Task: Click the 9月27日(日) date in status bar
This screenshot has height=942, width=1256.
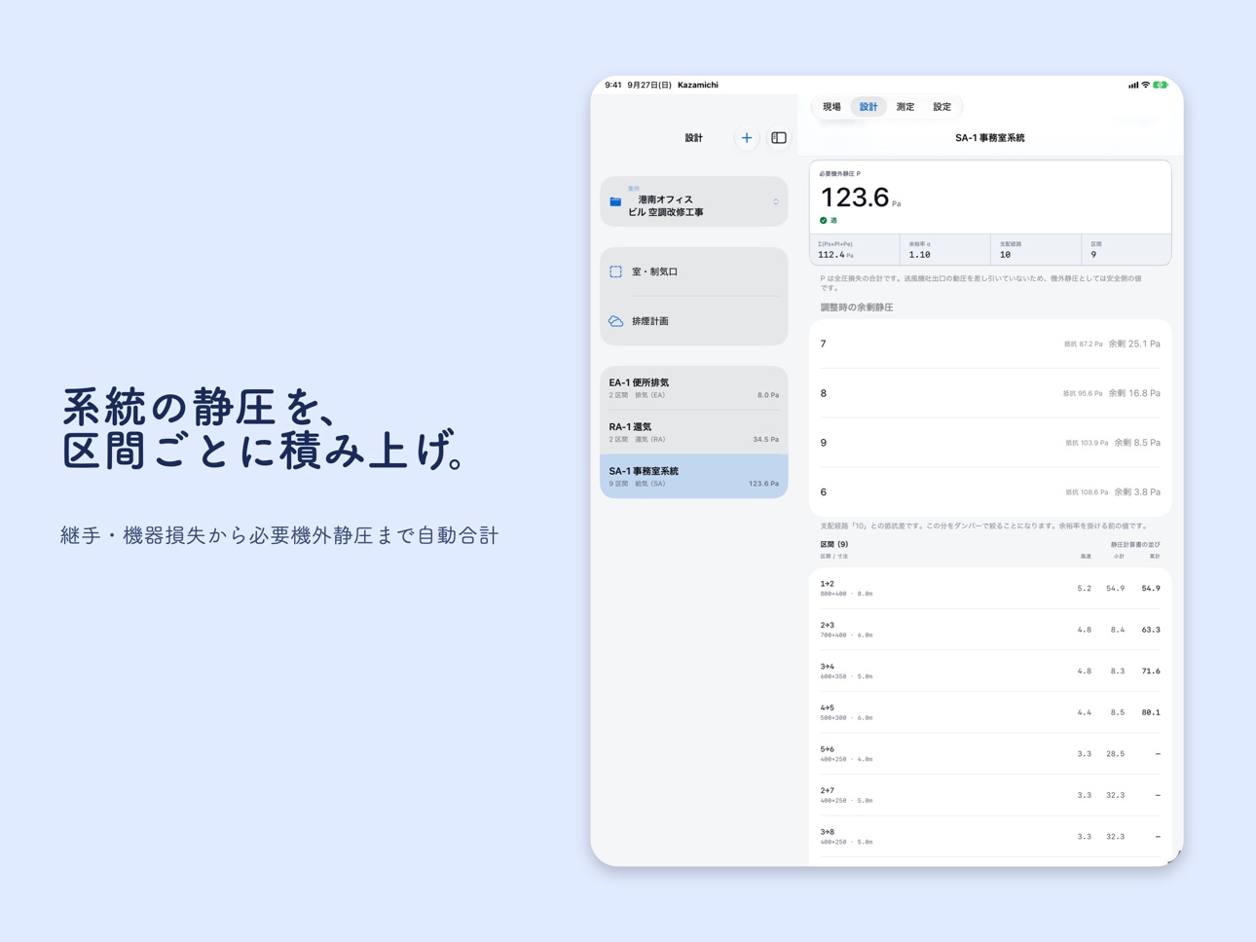Action: coord(649,86)
